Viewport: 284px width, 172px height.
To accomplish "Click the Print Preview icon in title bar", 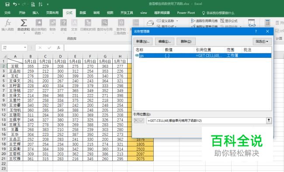I will 33,4.
